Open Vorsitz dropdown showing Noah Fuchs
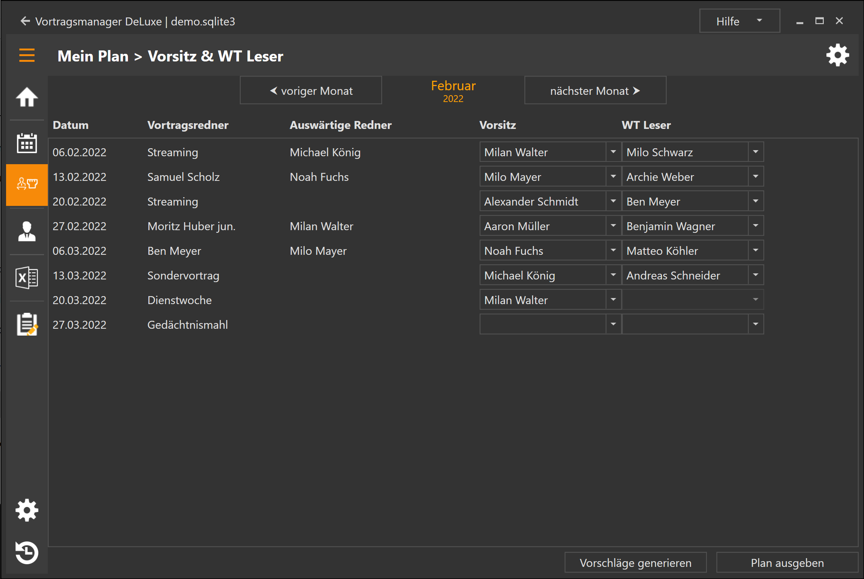The height and width of the screenshot is (579, 864). coord(550,251)
